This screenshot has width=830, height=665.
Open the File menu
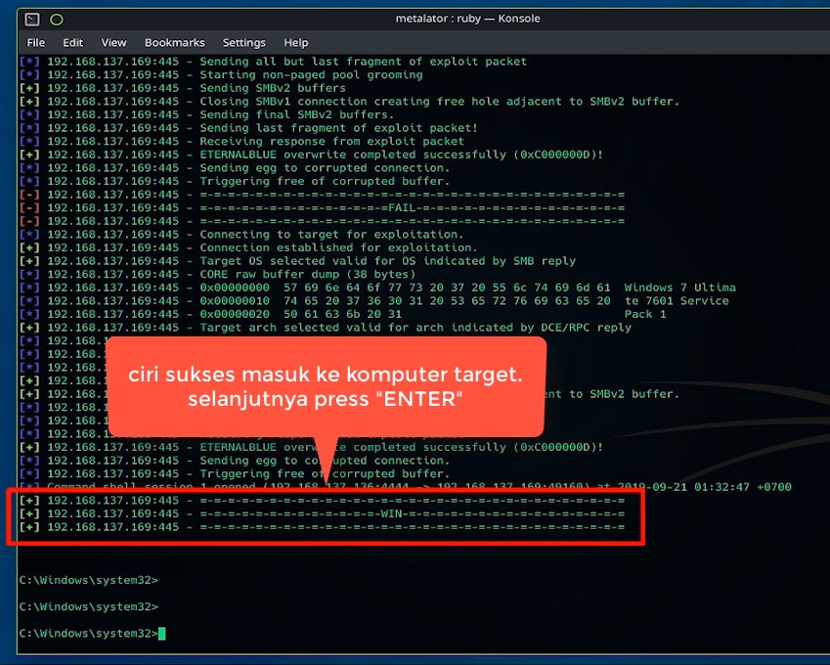coord(36,43)
